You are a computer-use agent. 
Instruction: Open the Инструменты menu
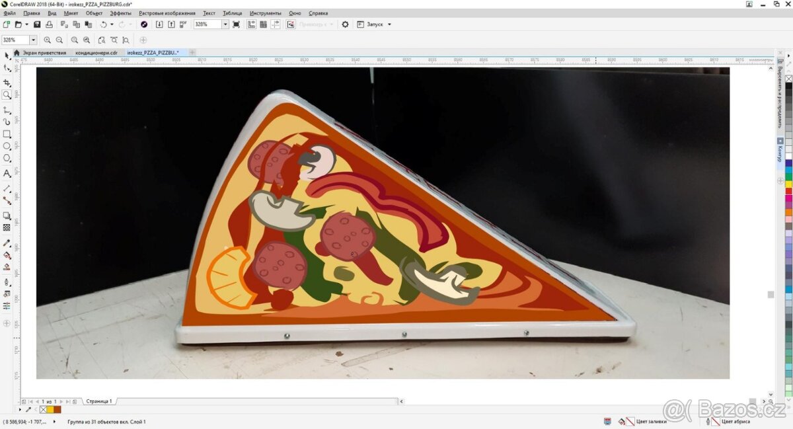click(x=265, y=13)
